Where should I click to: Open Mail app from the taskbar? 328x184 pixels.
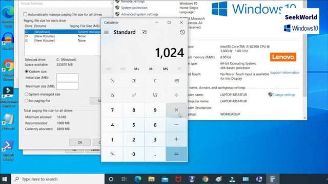point(165,179)
